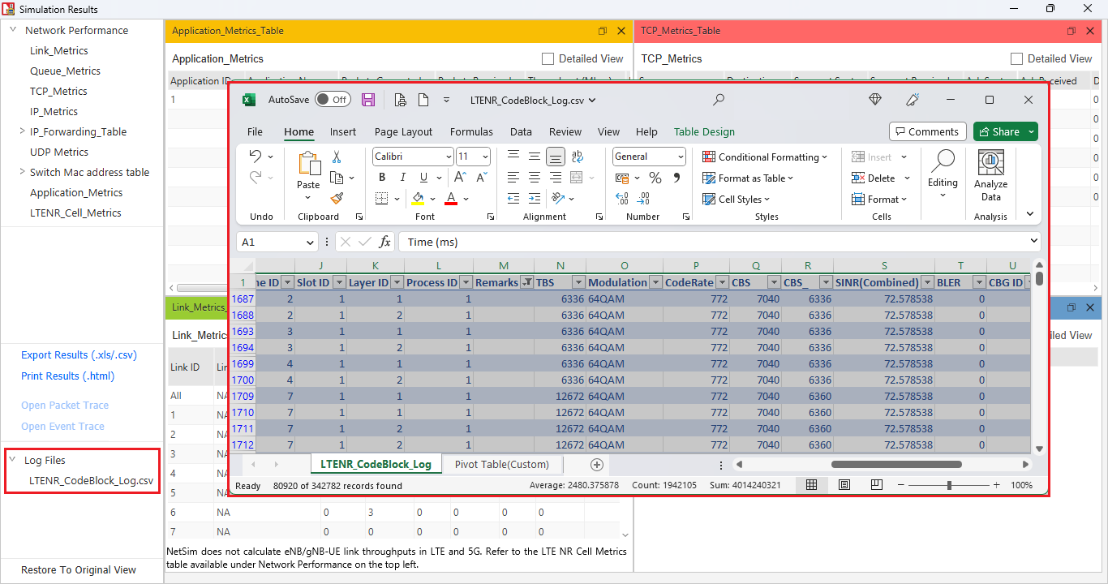Viewport: 1108px width, 584px height.
Task: Click the Wrap Text icon
Action: click(577, 157)
